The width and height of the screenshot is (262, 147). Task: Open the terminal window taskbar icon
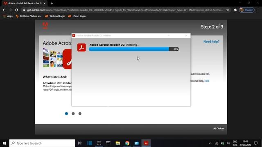click(x=108, y=143)
